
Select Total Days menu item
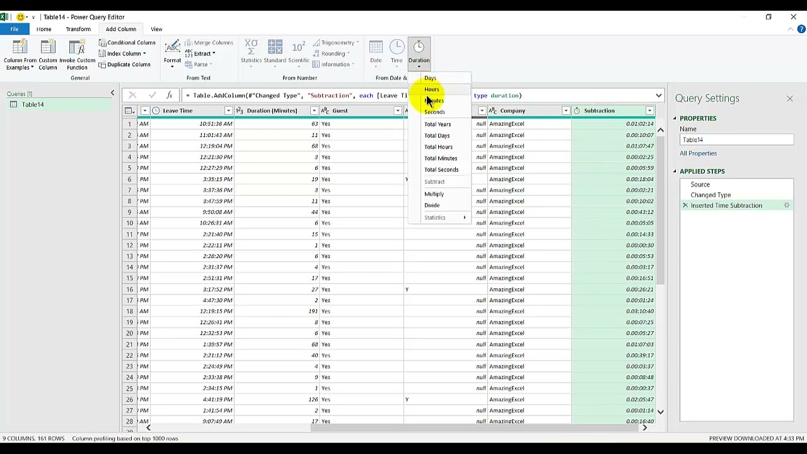click(x=437, y=136)
